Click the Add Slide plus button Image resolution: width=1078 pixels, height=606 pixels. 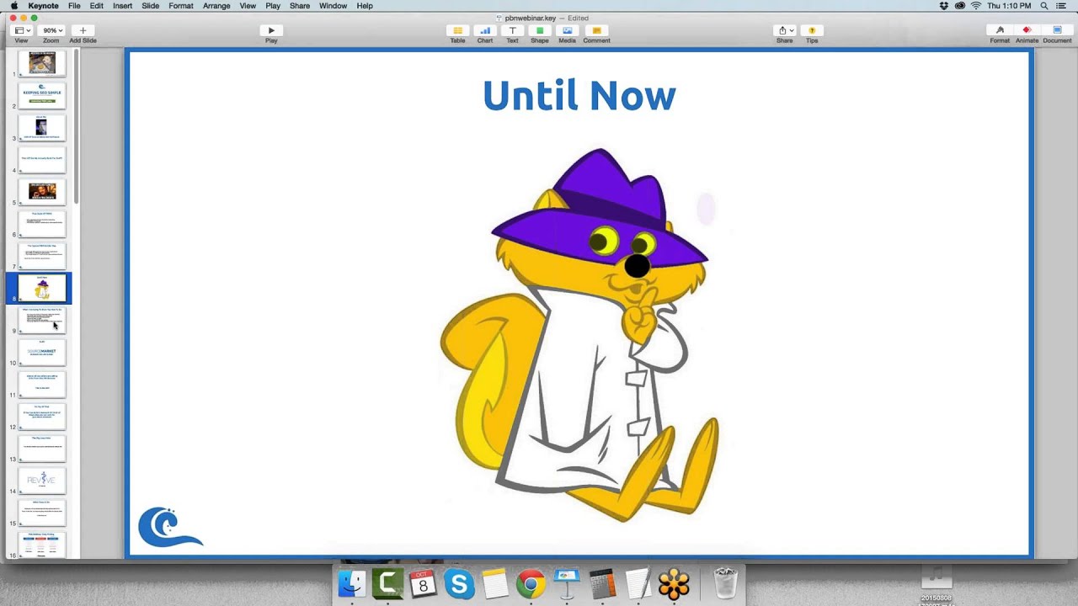point(83,30)
